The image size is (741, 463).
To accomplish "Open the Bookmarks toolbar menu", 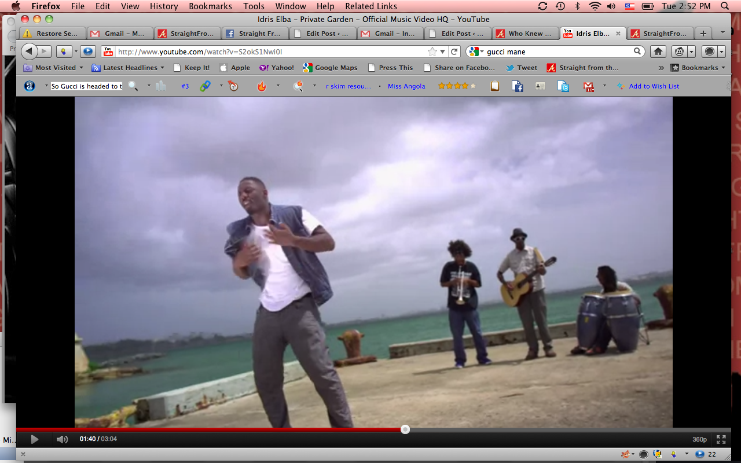I will pyautogui.click(x=698, y=68).
